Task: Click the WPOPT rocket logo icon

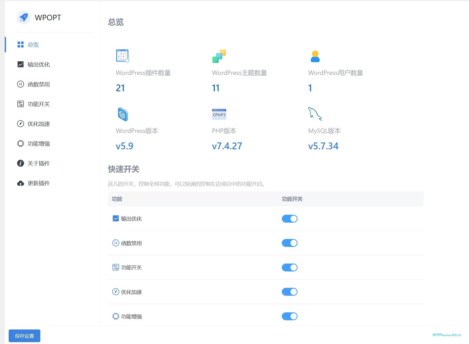Action: (x=24, y=17)
